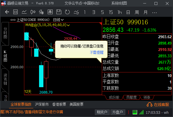Select the weekly 周 period
The image size is (173, 117).
tap(137, 12)
